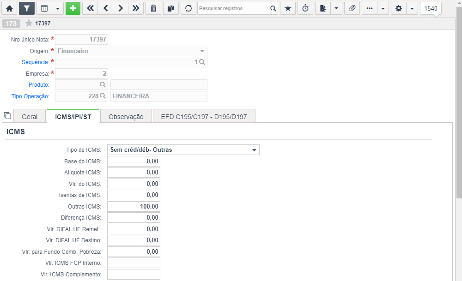Click the Tipo Operação link label

point(30,96)
